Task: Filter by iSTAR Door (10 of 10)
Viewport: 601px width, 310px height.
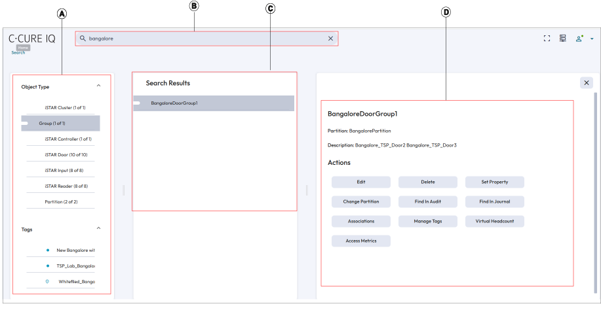Action: (66, 155)
